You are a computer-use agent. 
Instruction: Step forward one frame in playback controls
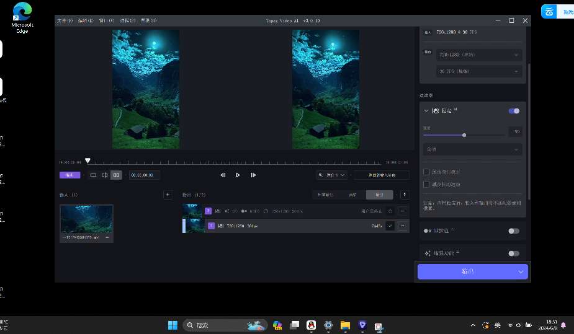tap(253, 175)
